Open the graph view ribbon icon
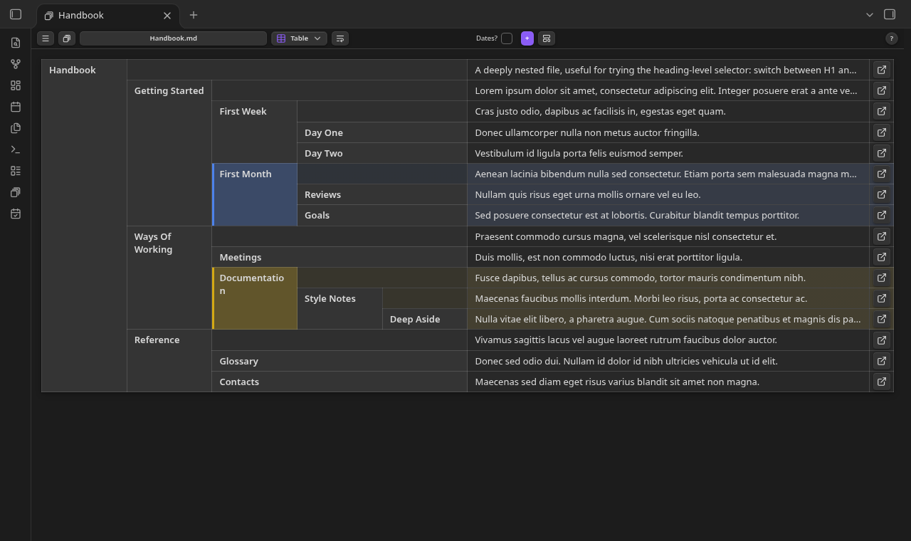The height and width of the screenshot is (541, 911). coord(16,64)
